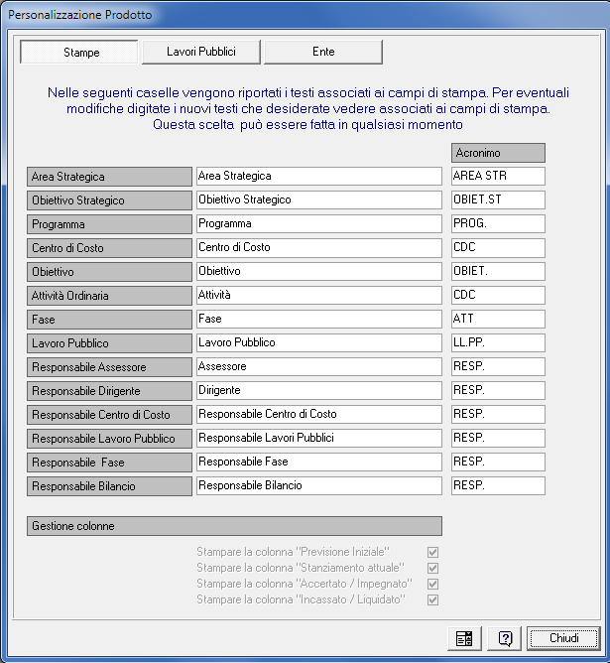
Task: Click the Assessore text field
Action: [318, 366]
